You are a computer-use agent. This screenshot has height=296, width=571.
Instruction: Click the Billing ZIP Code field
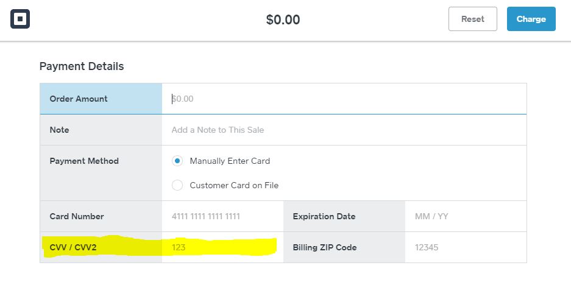pyautogui.click(x=466, y=247)
